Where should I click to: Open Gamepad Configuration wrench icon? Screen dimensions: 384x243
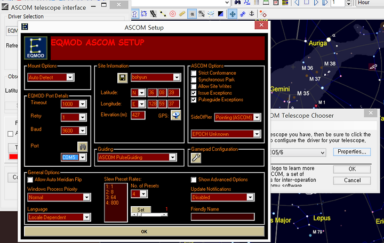tap(196, 158)
